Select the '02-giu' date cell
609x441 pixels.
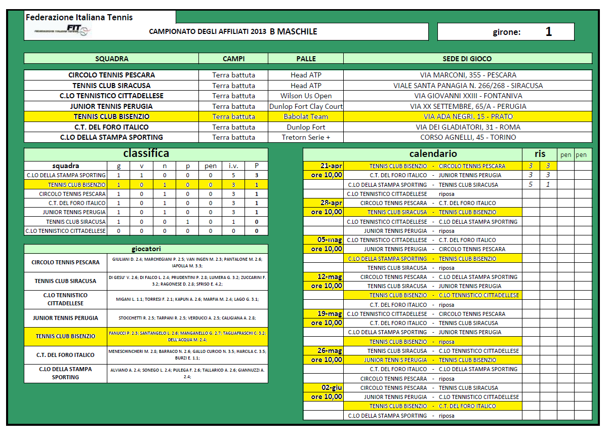tap(323, 388)
